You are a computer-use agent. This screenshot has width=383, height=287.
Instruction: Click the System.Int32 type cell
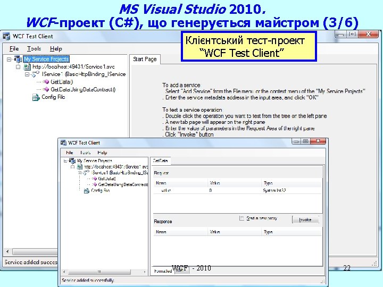pyautogui.click(x=274, y=190)
